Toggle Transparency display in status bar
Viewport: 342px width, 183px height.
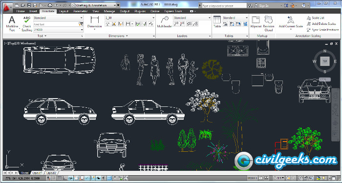coord(109,178)
